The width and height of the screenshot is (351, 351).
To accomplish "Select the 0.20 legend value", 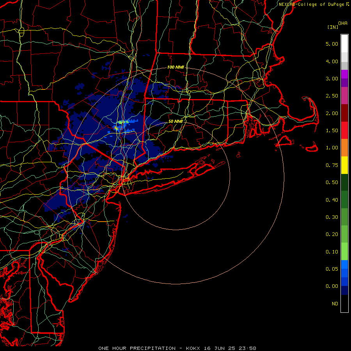I will pos(332,234).
